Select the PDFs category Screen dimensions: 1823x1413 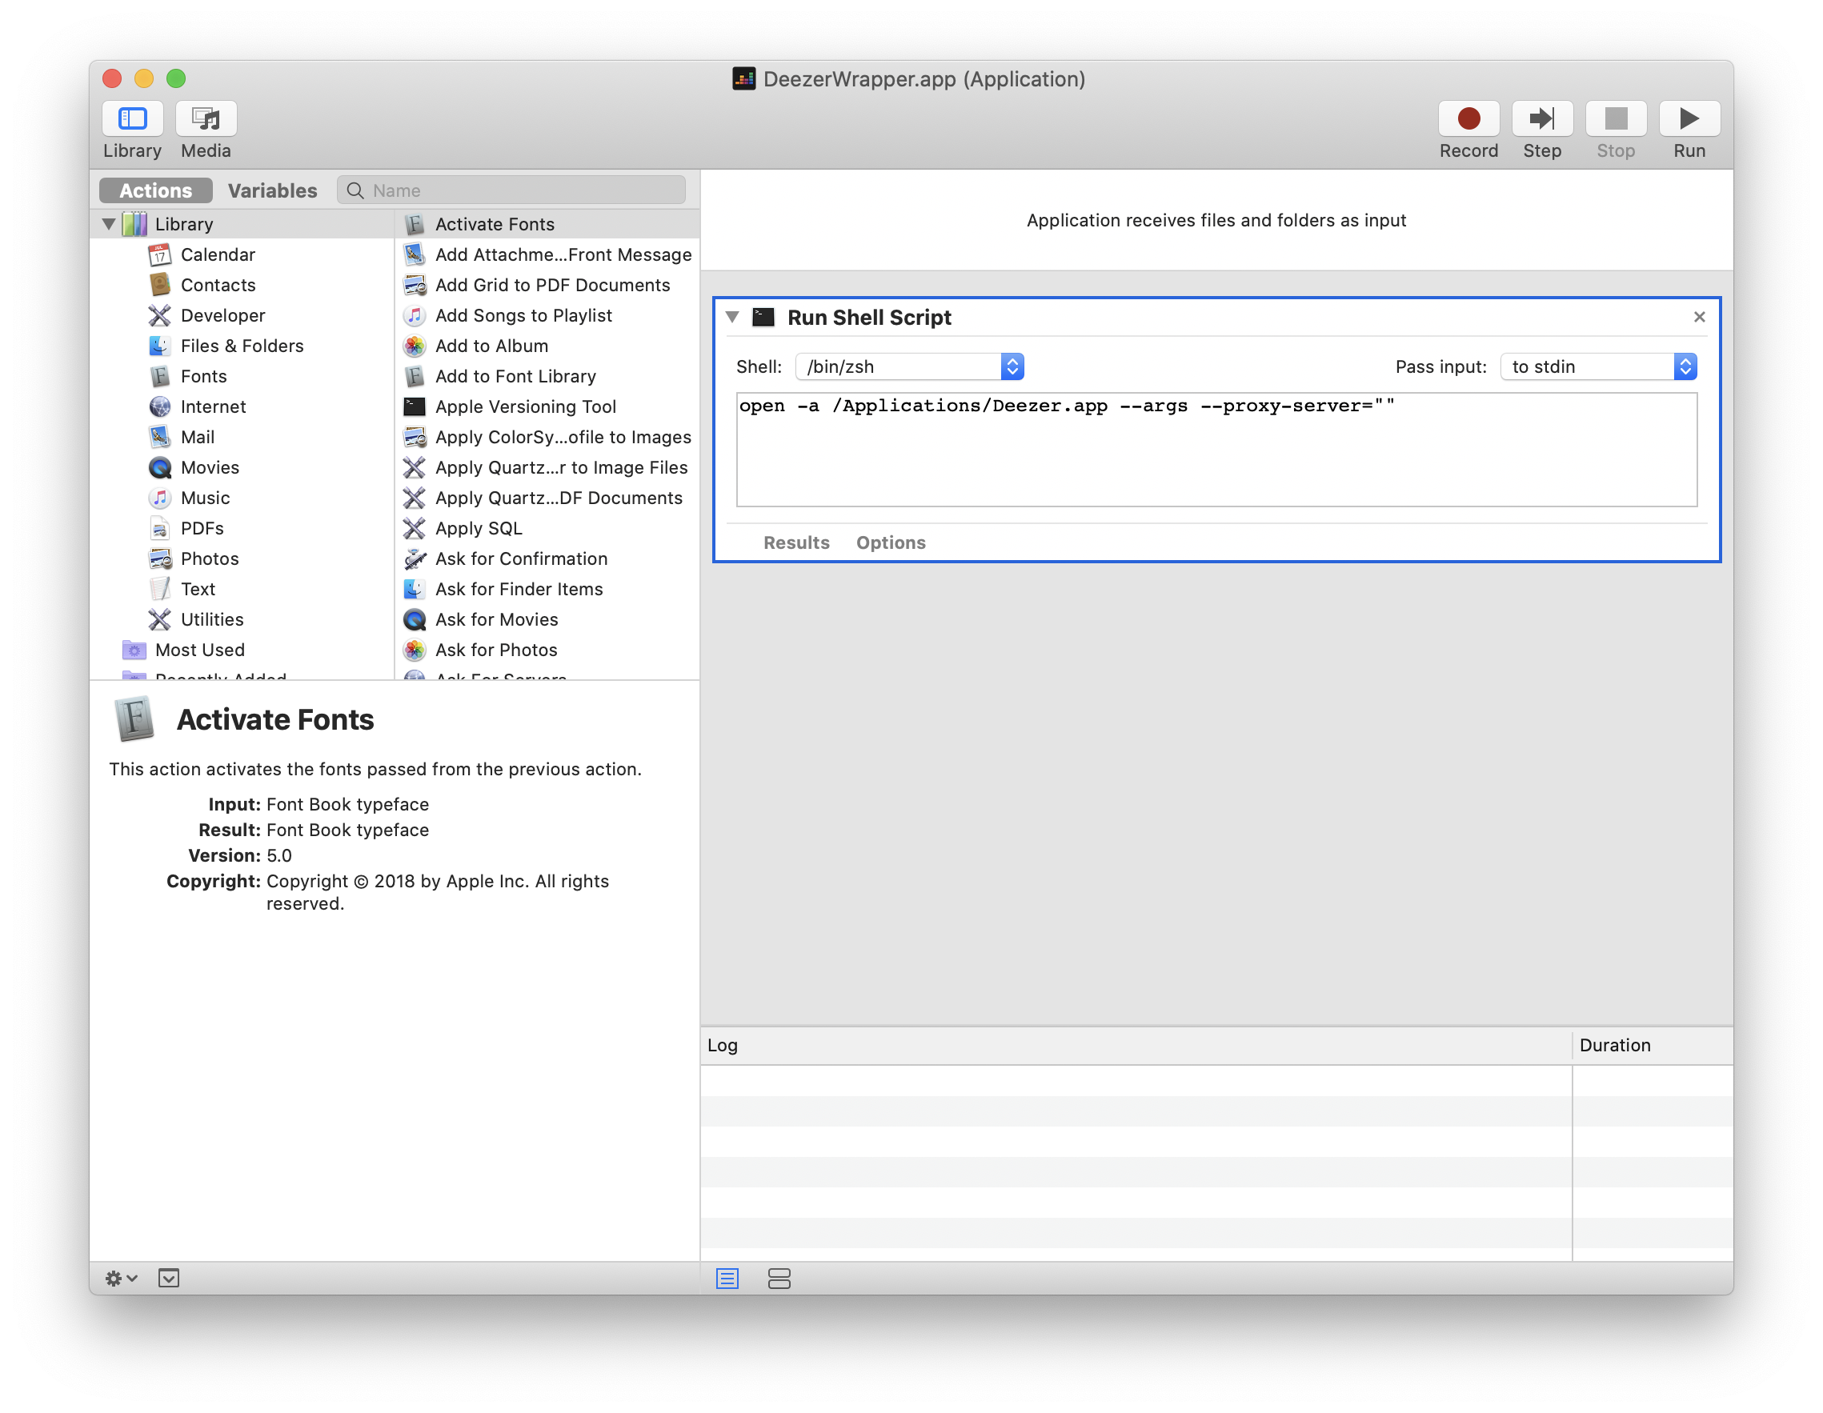click(x=202, y=528)
